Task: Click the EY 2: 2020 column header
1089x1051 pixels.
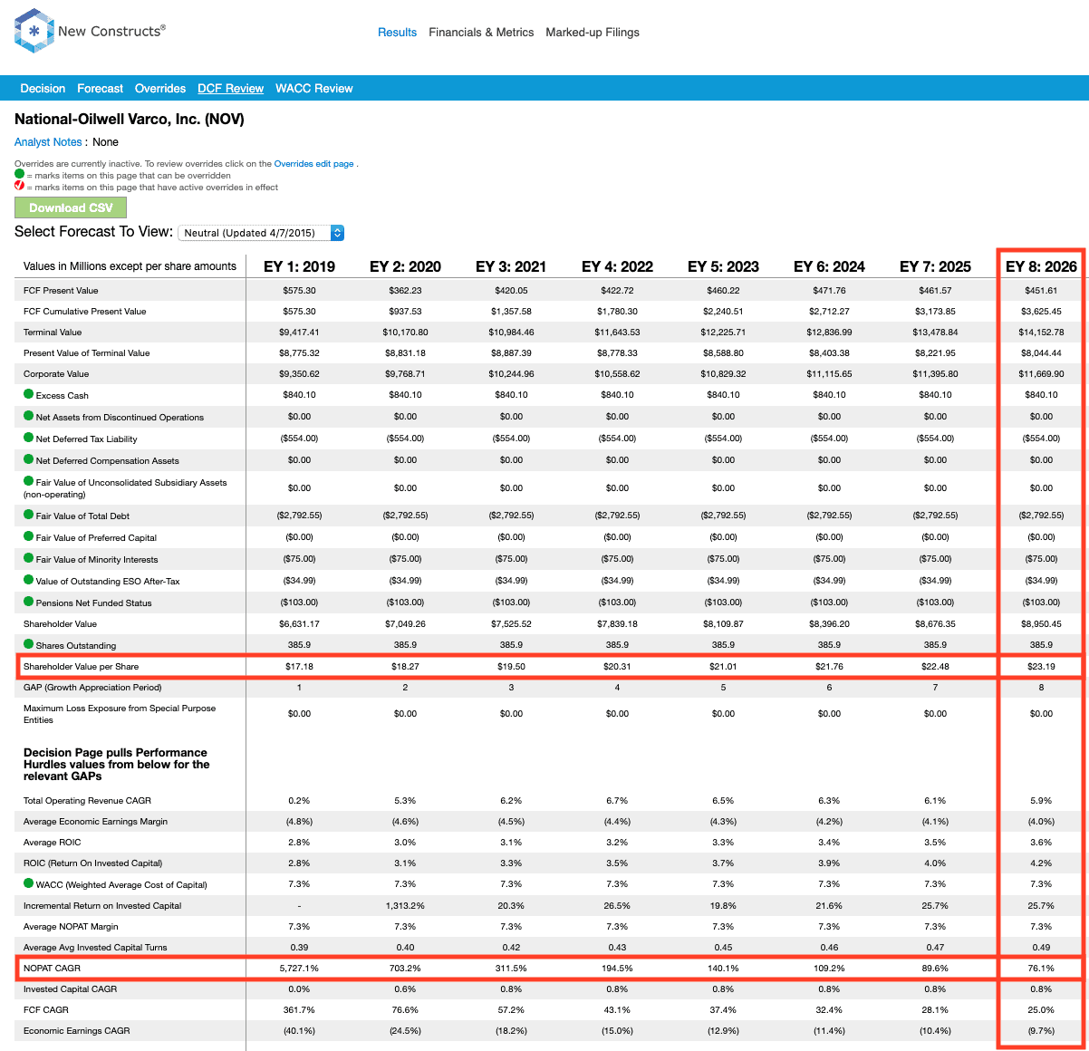Action: tap(405, 266)
